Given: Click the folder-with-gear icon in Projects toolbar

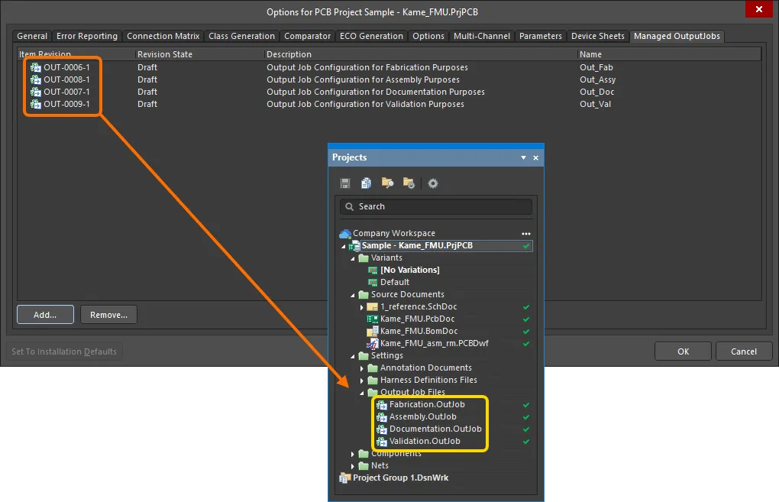Looking at the screenshot, I should coord(409,183).
